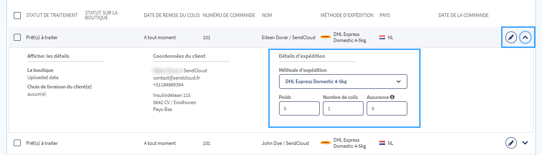Click the Nombre de colis input field
The width and height of the screenshot is (542, 155).
tap(343, 108)
